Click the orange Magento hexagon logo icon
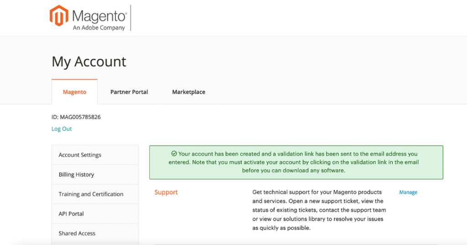This screenshot has height=245, width=467. pos(59,16)
